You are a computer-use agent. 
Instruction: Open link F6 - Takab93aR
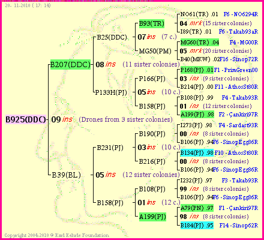click(x=238, y=32)
